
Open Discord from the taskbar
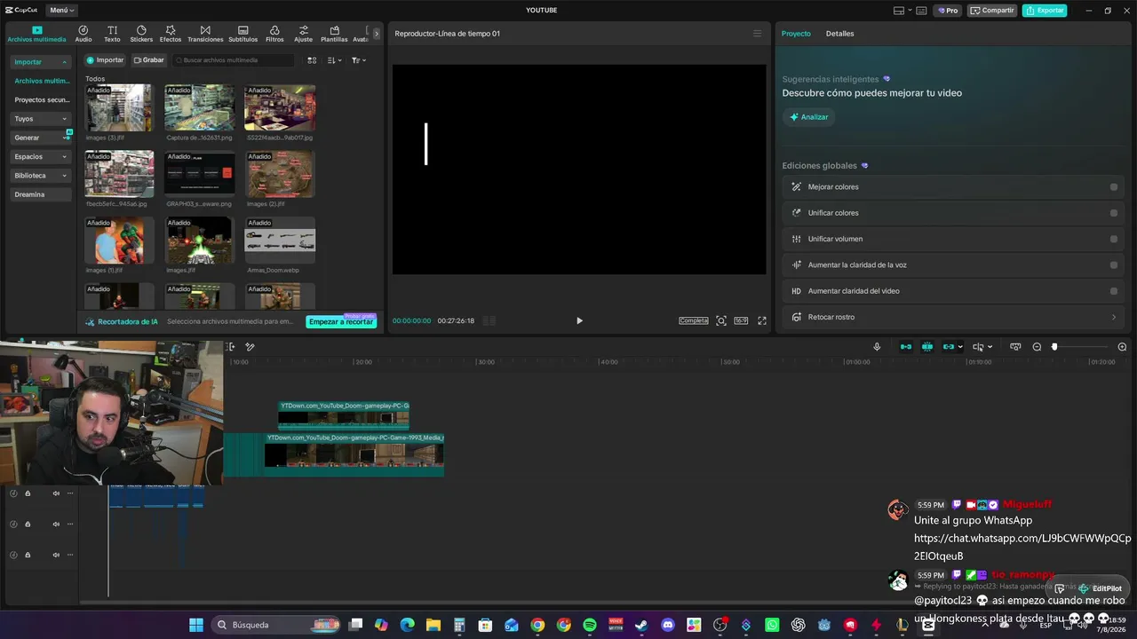click(668, 625)
